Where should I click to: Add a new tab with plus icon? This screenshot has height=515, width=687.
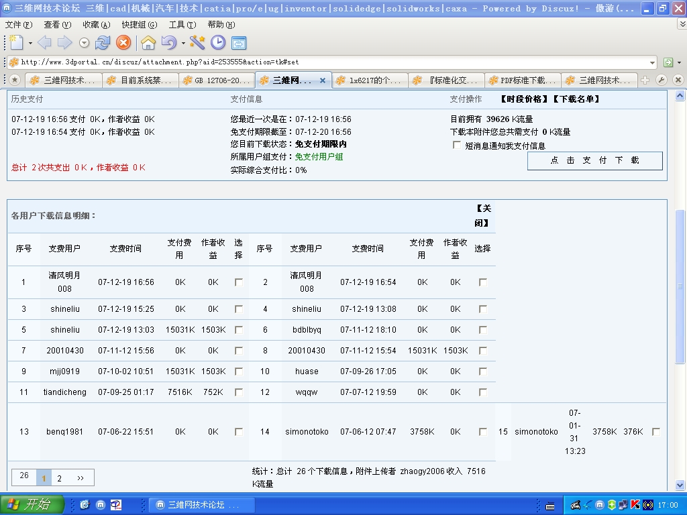coord(645,80)
